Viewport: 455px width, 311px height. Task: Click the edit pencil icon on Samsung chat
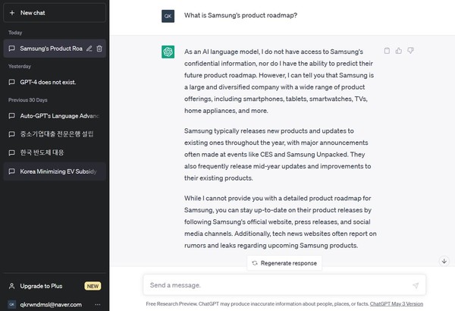tap(89, 49)
